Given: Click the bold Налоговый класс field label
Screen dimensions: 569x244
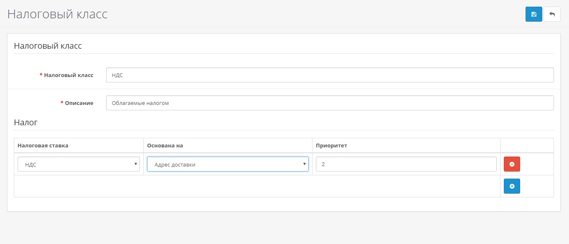Looking at the screenshot, I should [69, 75].
